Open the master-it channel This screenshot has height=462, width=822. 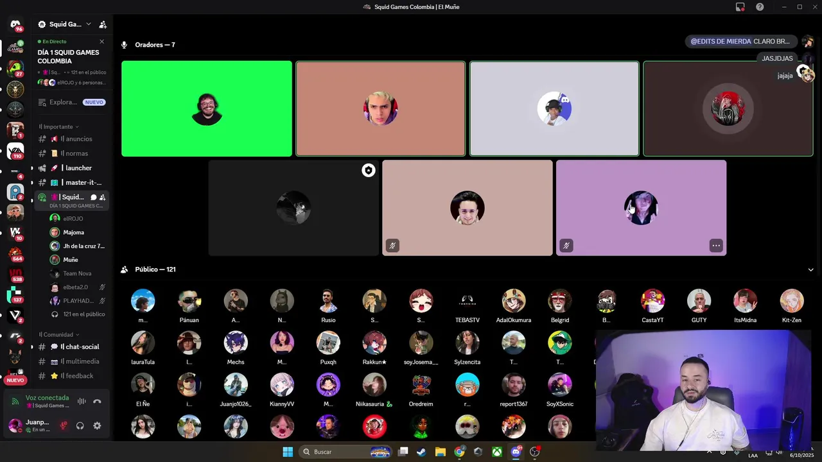tap(71, 182)
